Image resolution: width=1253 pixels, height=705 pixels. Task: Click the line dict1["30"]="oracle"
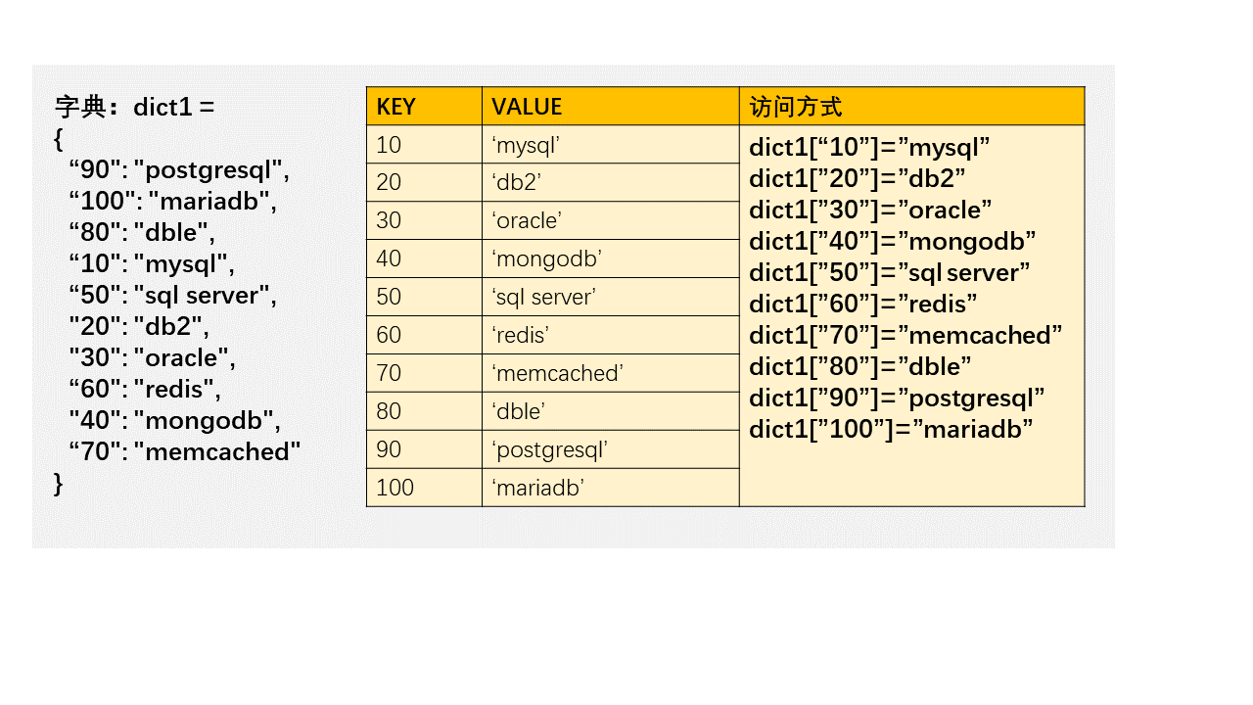pos(871,211)
